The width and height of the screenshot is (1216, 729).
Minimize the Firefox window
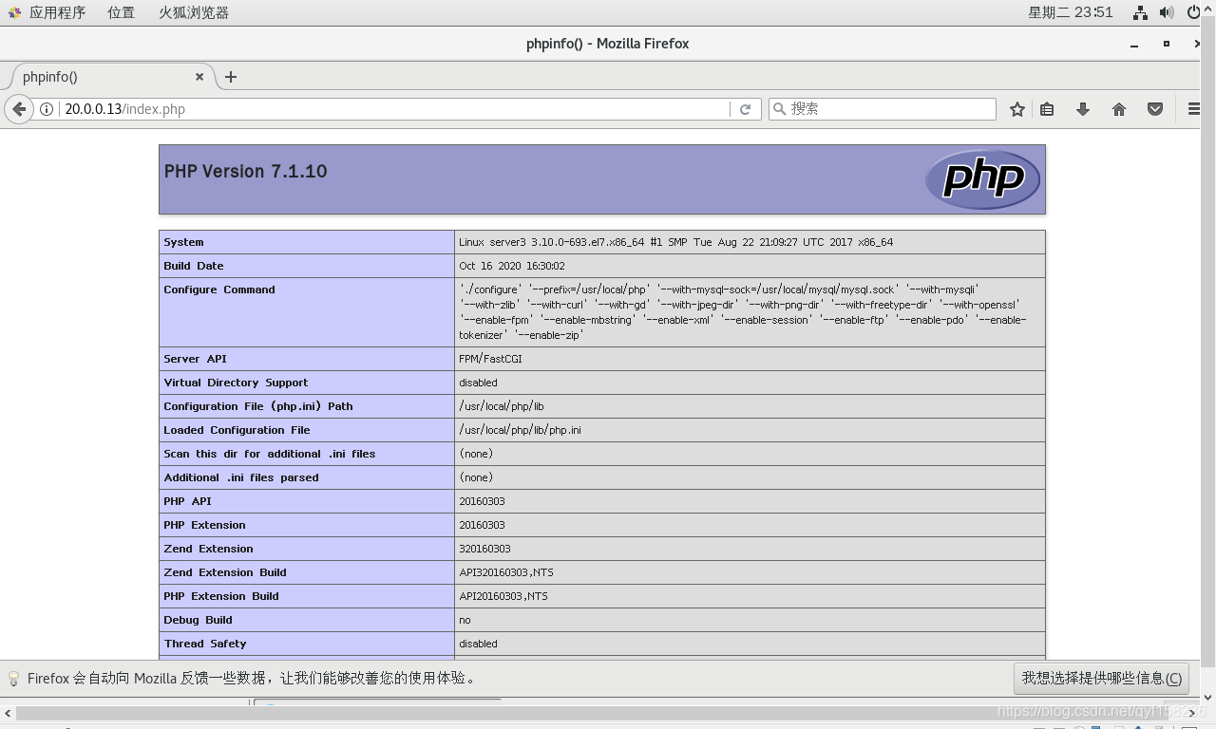pos(1134,44)
